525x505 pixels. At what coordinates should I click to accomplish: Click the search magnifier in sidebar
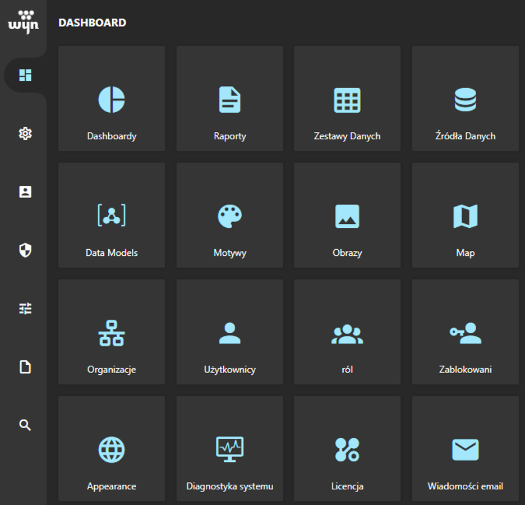click(25, 425)
